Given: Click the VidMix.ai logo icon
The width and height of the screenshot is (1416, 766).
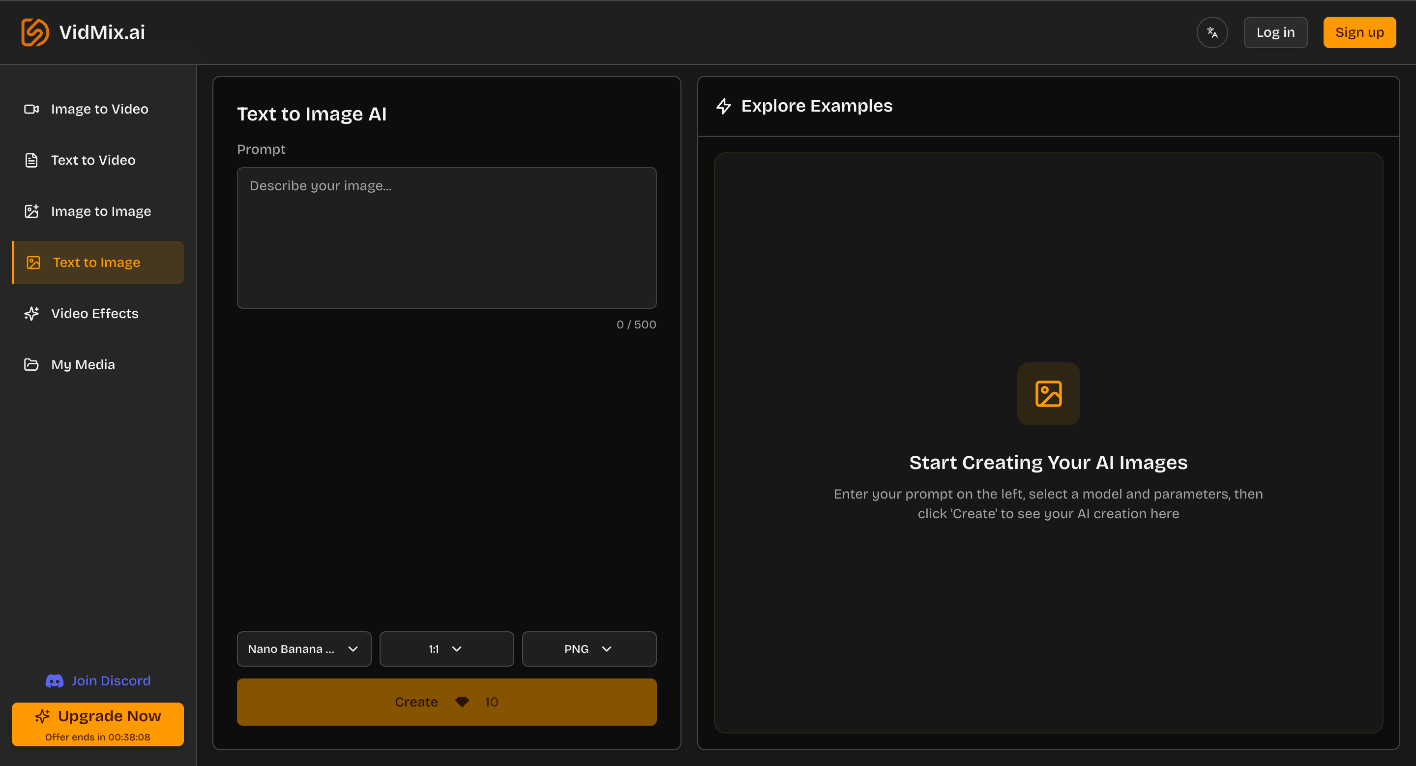Looking at the screenshot, I should click(x=35, y=32).
